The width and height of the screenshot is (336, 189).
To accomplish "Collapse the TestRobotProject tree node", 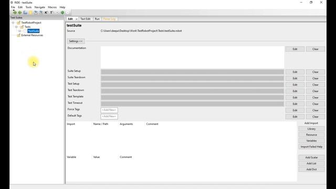I will [x=13, y=23].
